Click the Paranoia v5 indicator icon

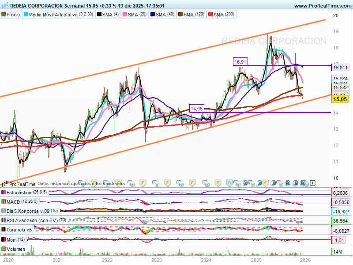pos(4,230)
